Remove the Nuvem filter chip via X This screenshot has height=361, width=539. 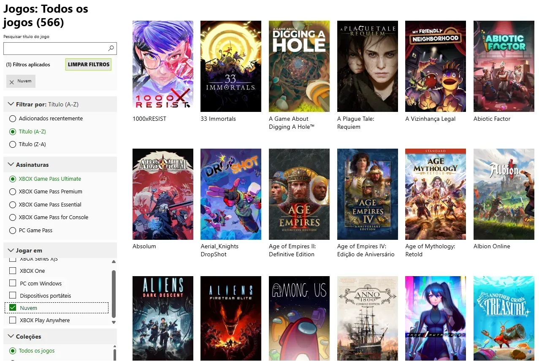[x=12, y=82]
